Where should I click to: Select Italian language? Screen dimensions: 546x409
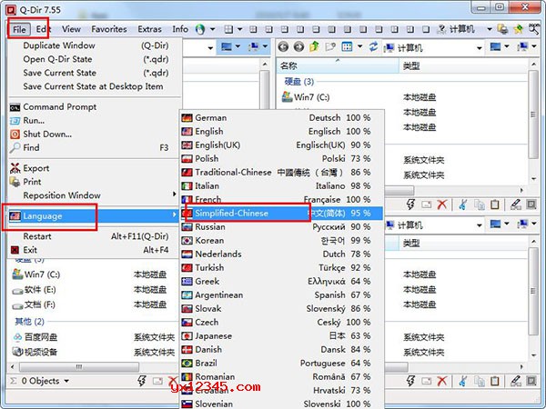tap(281, 186)
